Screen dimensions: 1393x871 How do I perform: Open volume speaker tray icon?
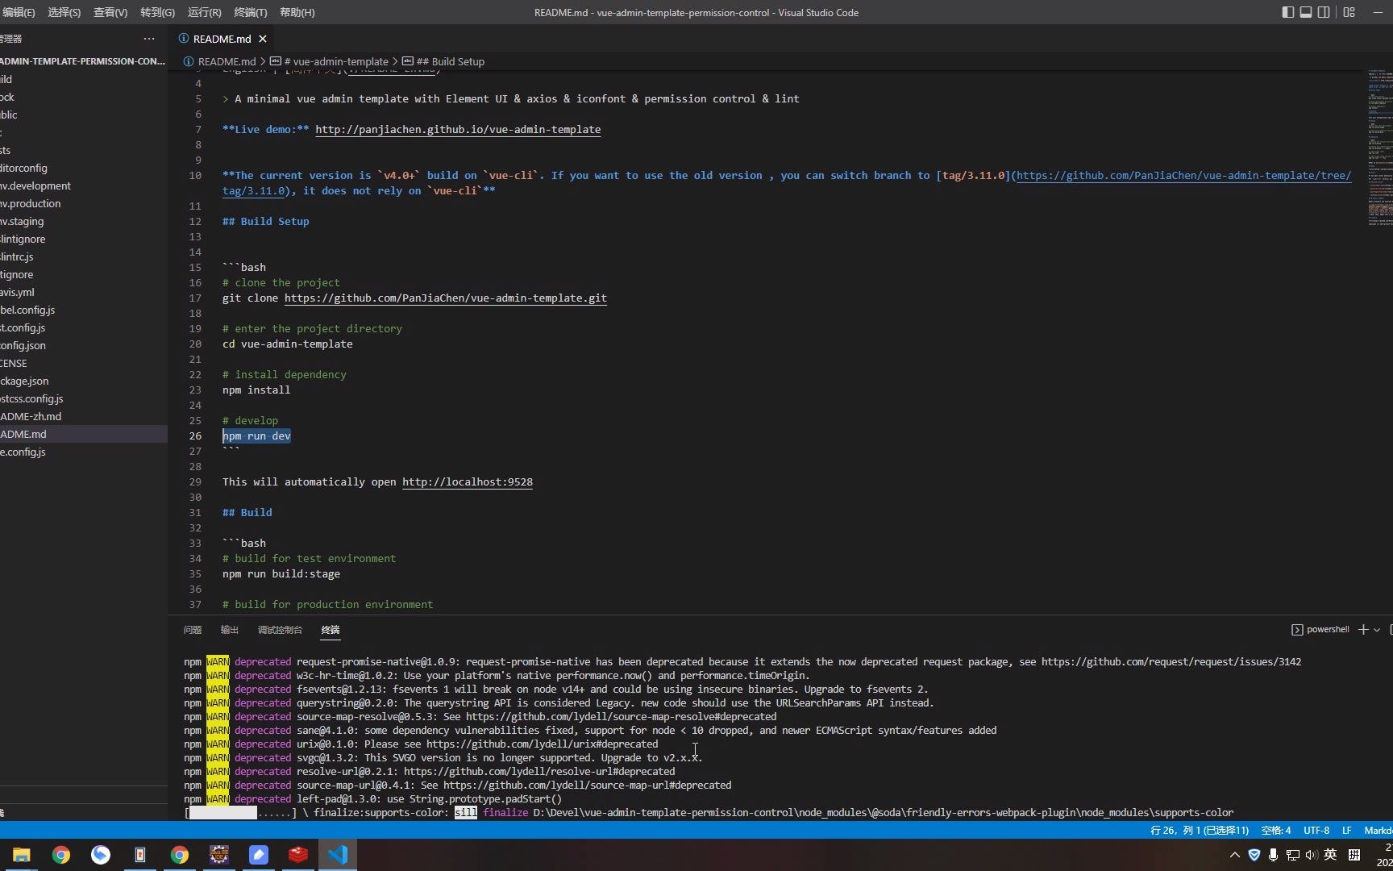coord(1311,855)
